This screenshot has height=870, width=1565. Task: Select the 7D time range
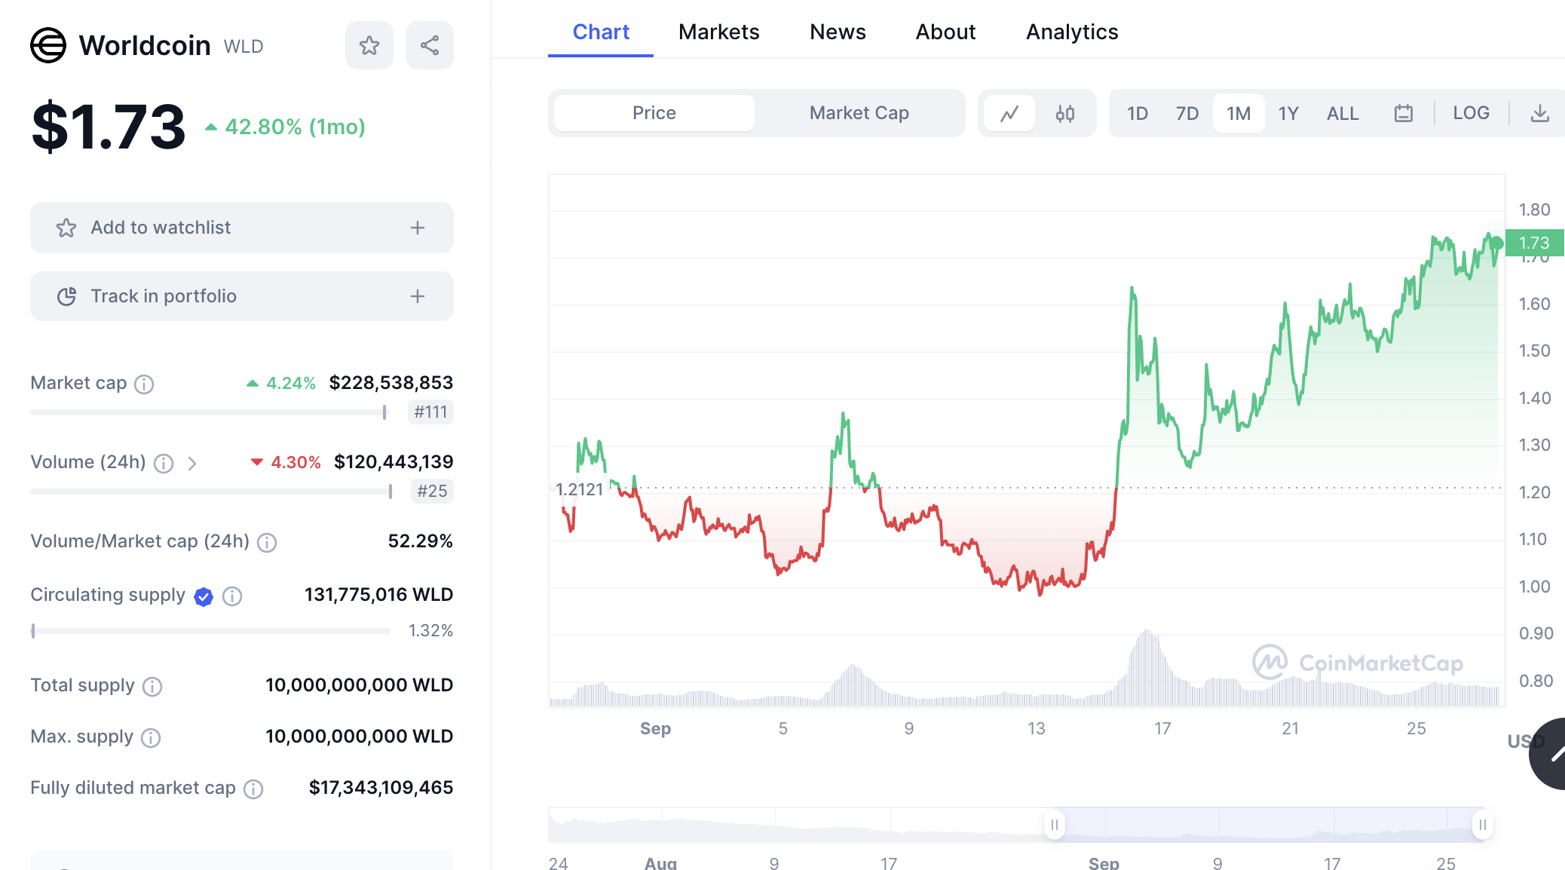(1187, 114)
